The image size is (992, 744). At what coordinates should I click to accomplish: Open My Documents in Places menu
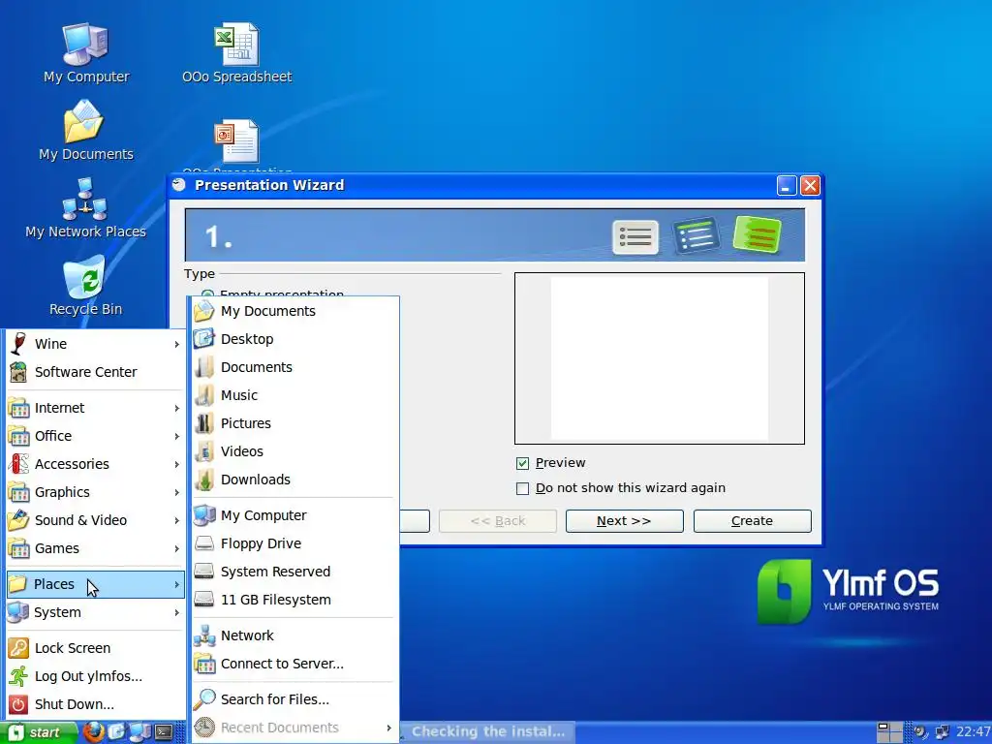coord(294,311)
